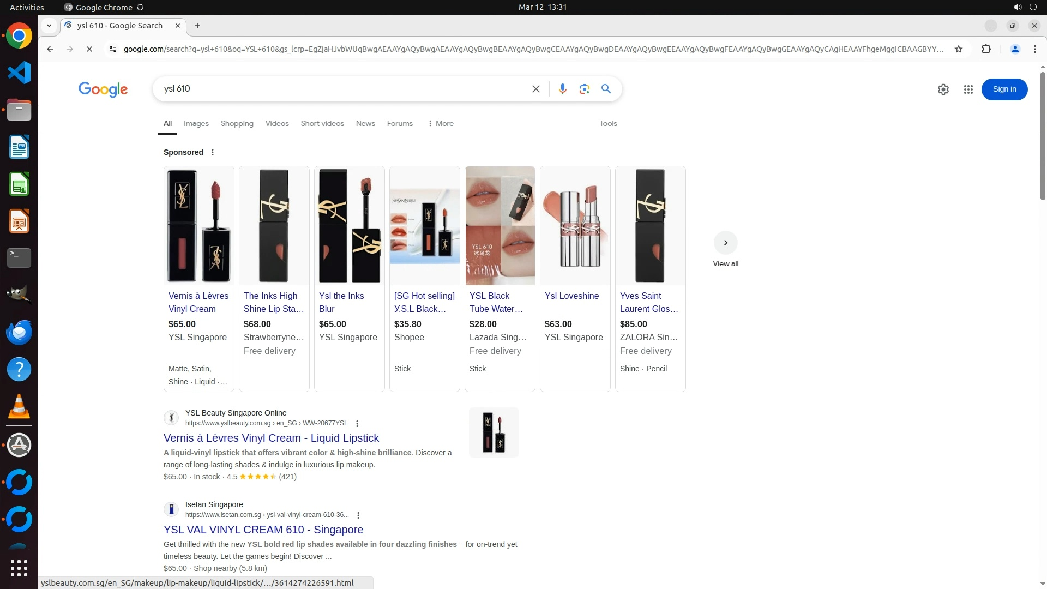Bookmark this page with star icon

(958, 49)
